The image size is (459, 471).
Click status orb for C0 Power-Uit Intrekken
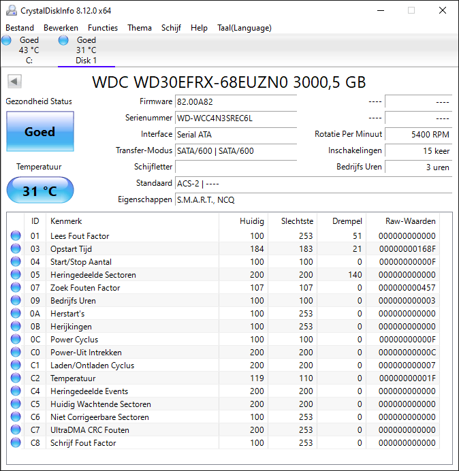coord(16,352)
